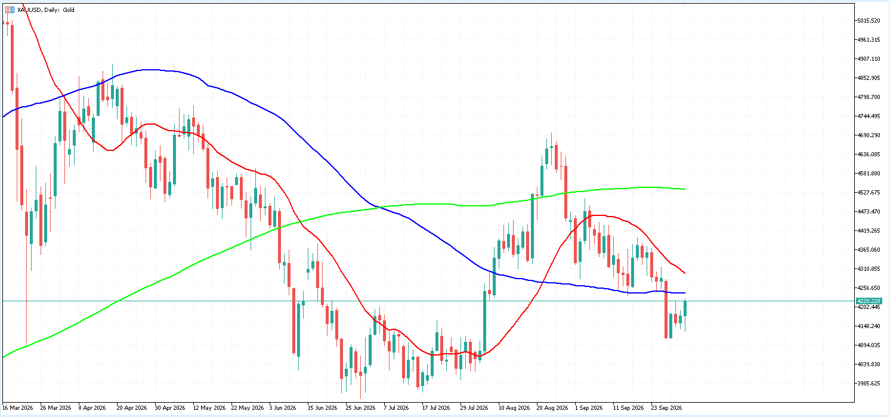This screenshot has width=890, height=417.
Task: Click the 4256.650 price axis label
Action: point(869,288)
